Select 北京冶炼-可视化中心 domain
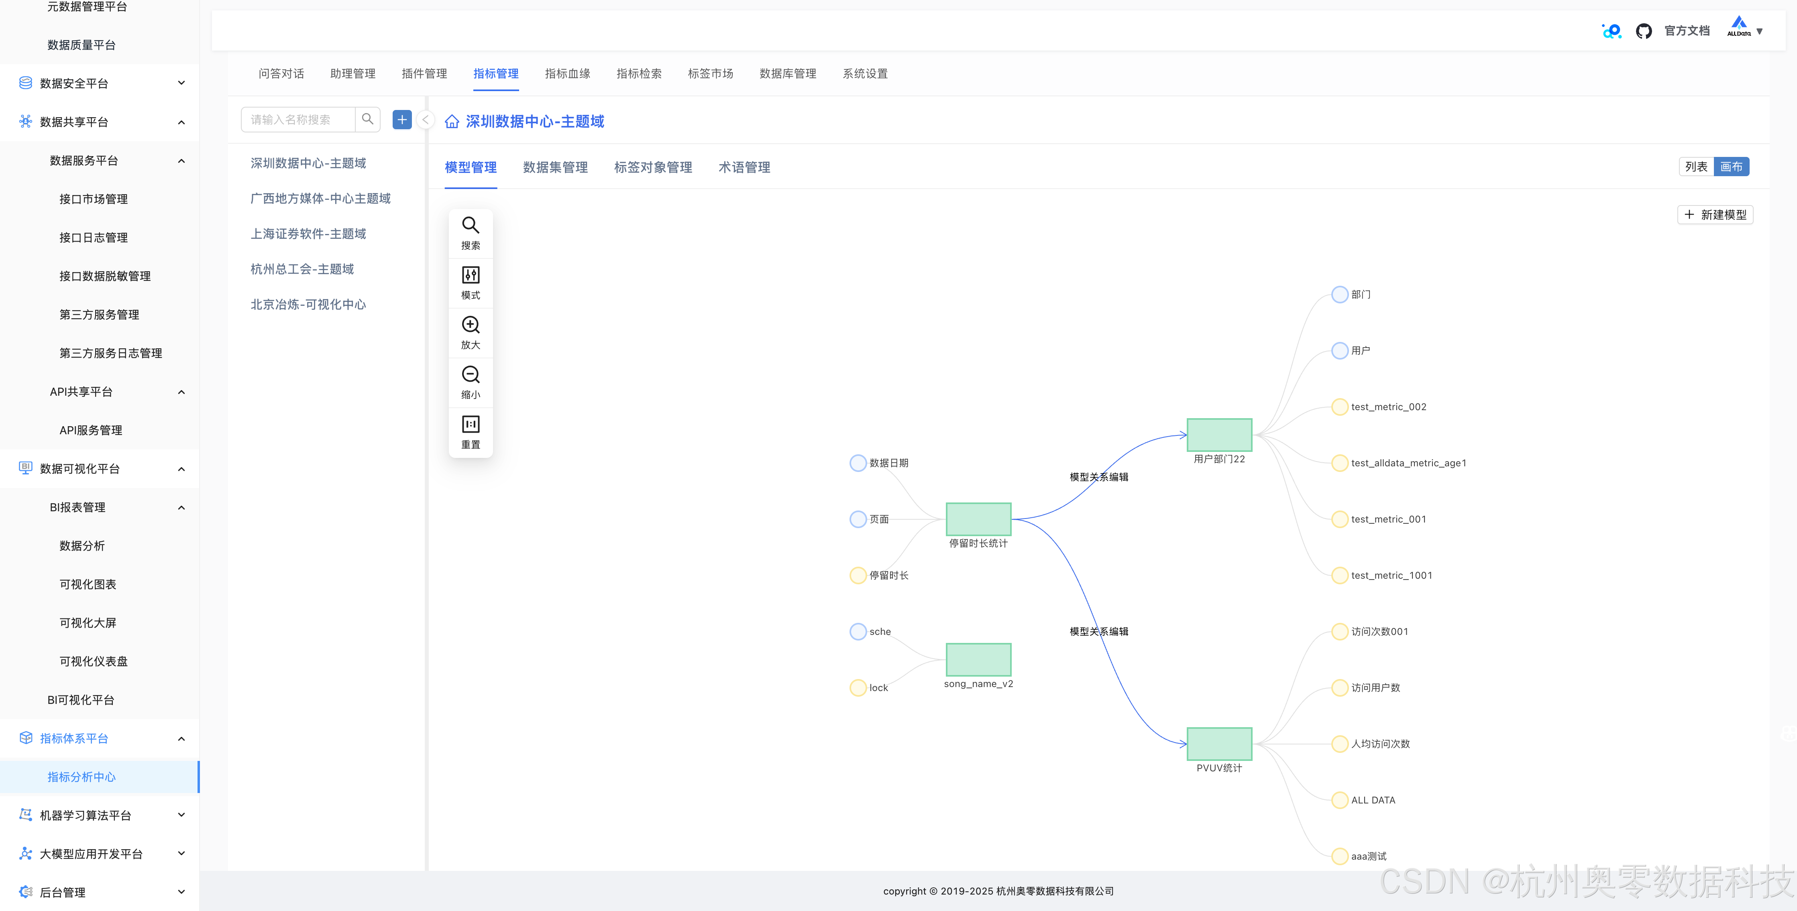 pos(308,304)
